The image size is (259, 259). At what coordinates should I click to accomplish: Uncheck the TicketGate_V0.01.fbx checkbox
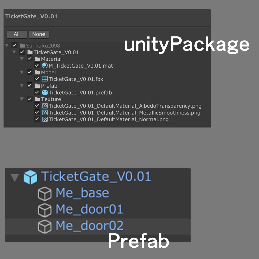point(37,79)
